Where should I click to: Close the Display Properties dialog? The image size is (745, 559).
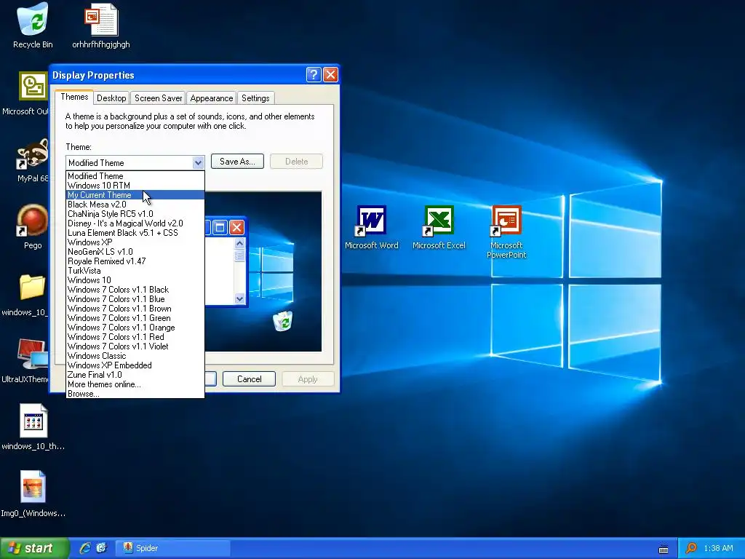(x=330, y=75)
